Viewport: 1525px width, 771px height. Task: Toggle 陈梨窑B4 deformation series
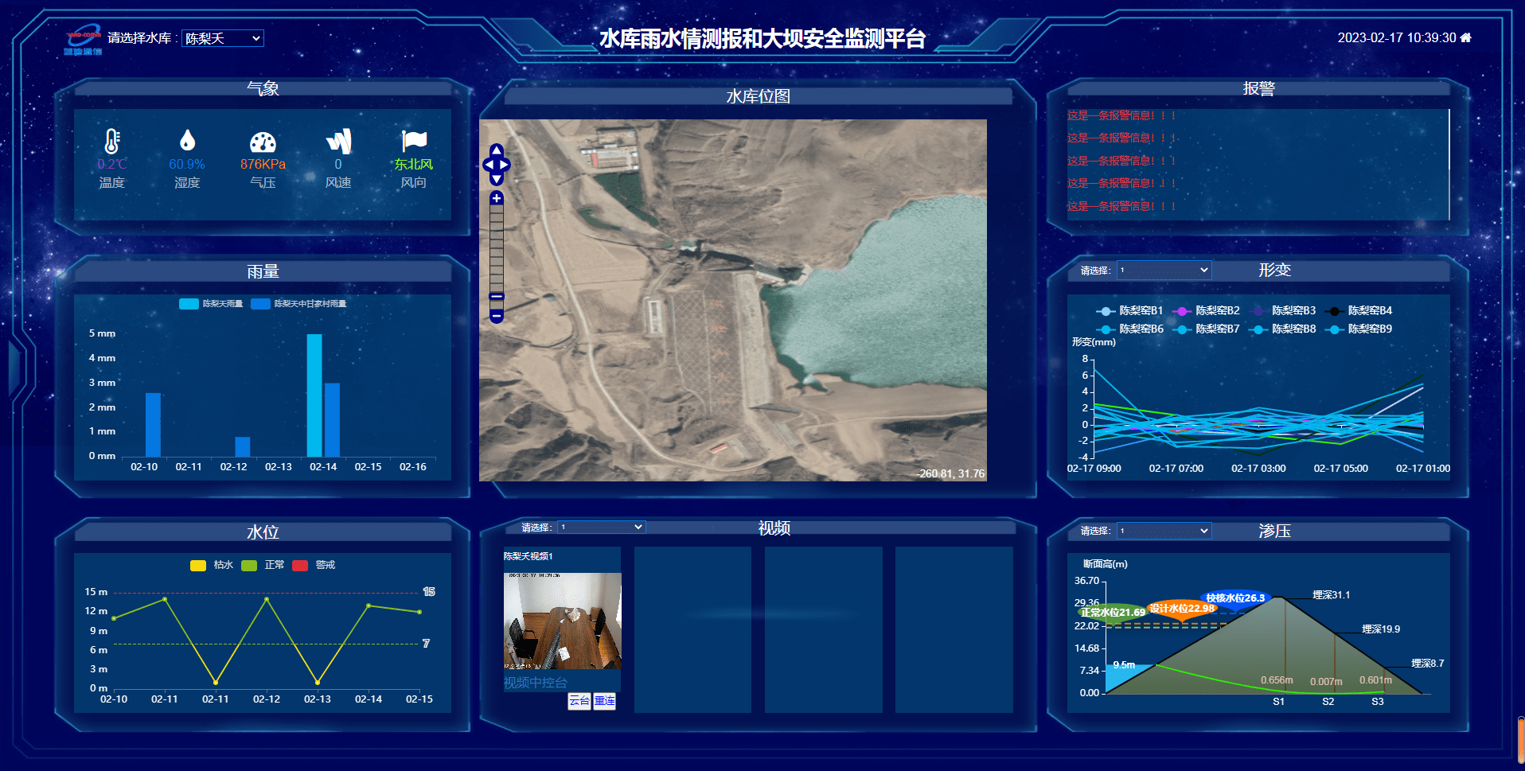click(x=1359, y=311)
